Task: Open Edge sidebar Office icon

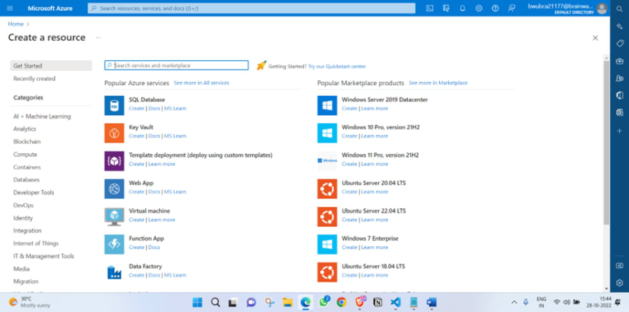Action: 620,96
